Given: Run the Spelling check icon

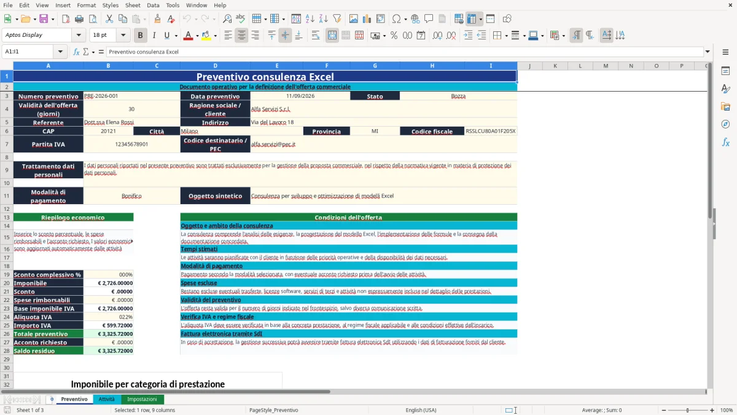Looking at the screenshot, I should click(241, 19).
